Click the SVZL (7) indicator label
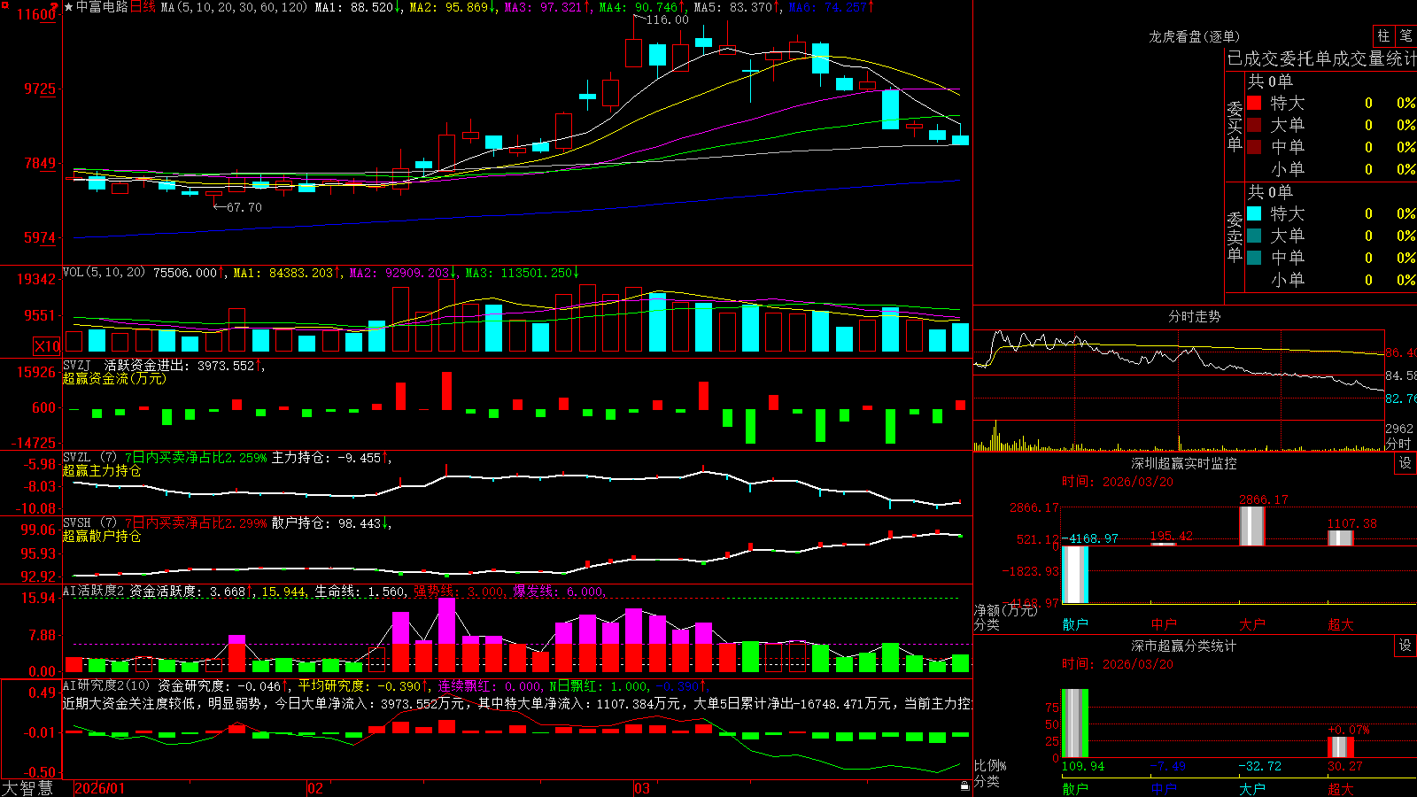 point(89,458)
